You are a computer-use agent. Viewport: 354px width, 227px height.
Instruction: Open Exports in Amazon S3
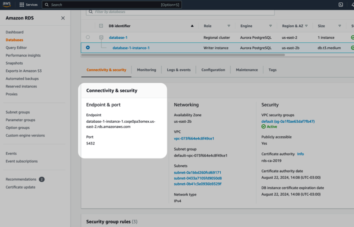pyautogui.click(x=24, y=71)
